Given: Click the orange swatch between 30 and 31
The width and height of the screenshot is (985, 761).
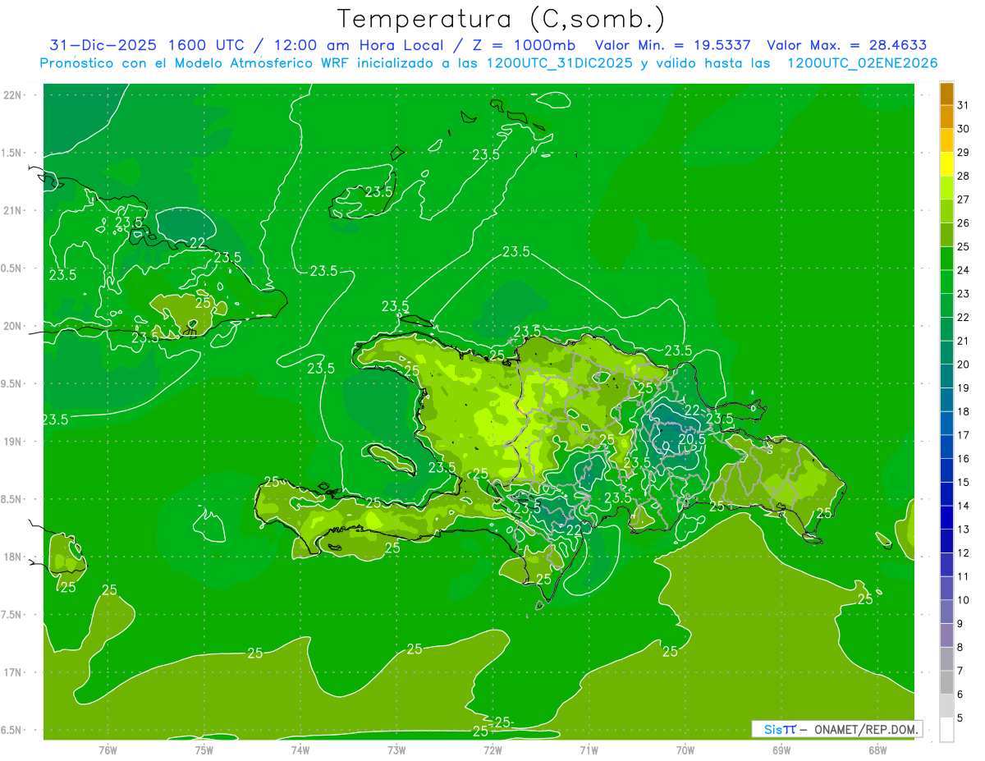Looking at the screenshot, I should (x=946, y=117).
